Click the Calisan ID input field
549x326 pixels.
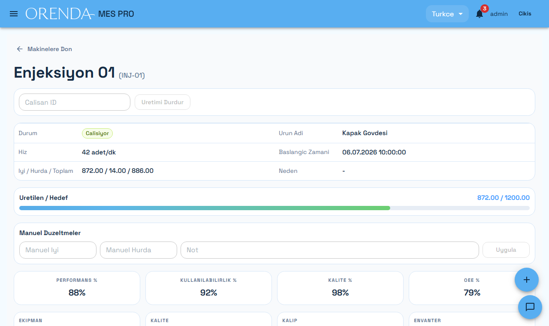pos(75,102)
